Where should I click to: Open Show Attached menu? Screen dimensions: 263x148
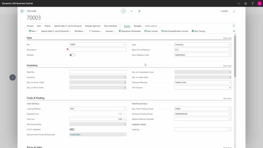pos(110,26)
